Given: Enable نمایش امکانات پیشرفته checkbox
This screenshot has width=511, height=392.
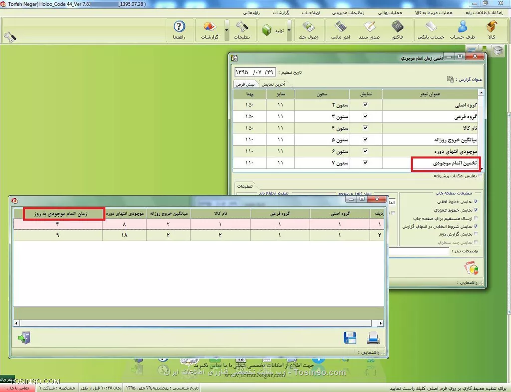Looking at the screenshot, I should tap(480, 176).
